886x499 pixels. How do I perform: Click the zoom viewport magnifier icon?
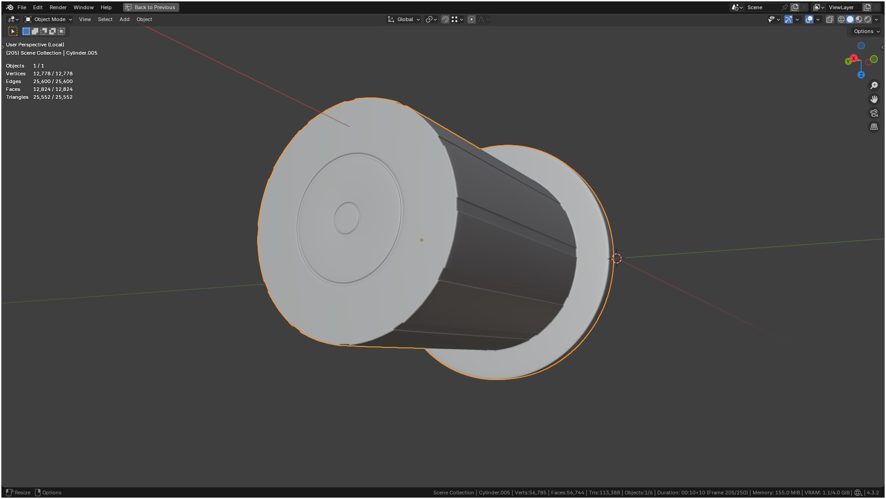pos(874,85)
